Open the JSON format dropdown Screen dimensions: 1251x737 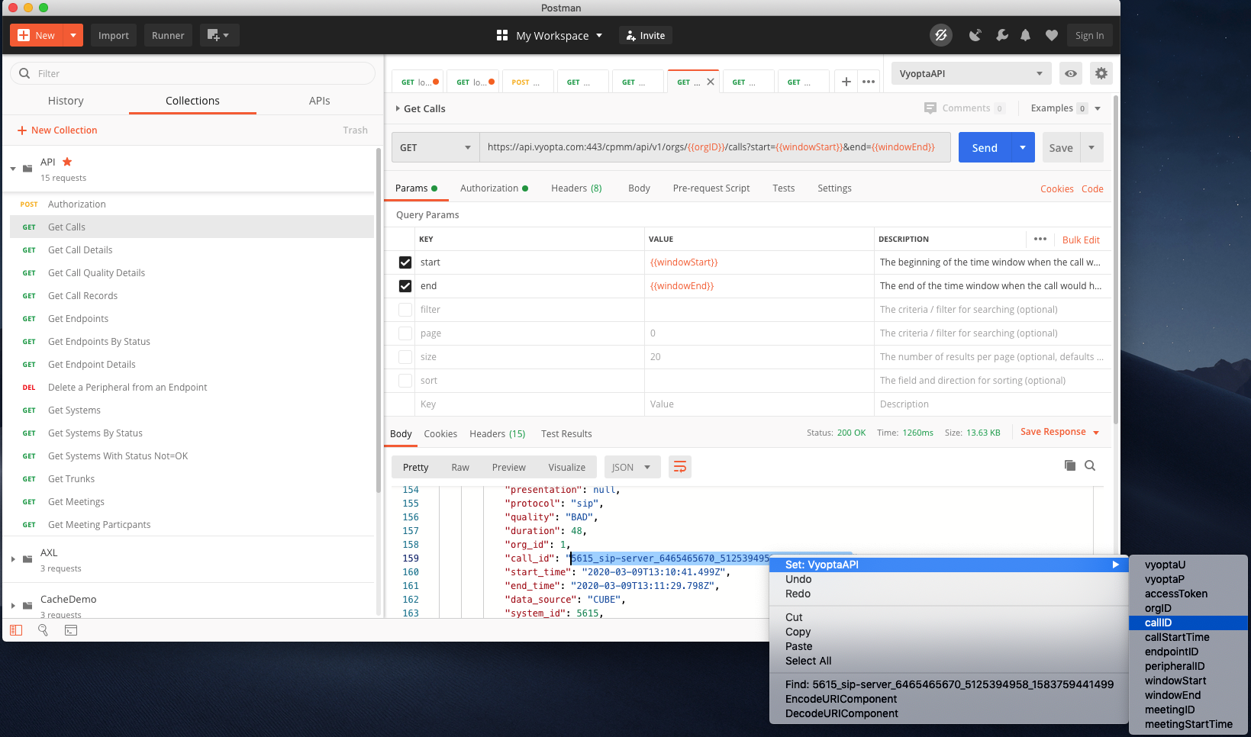click(x=632, y=467)
